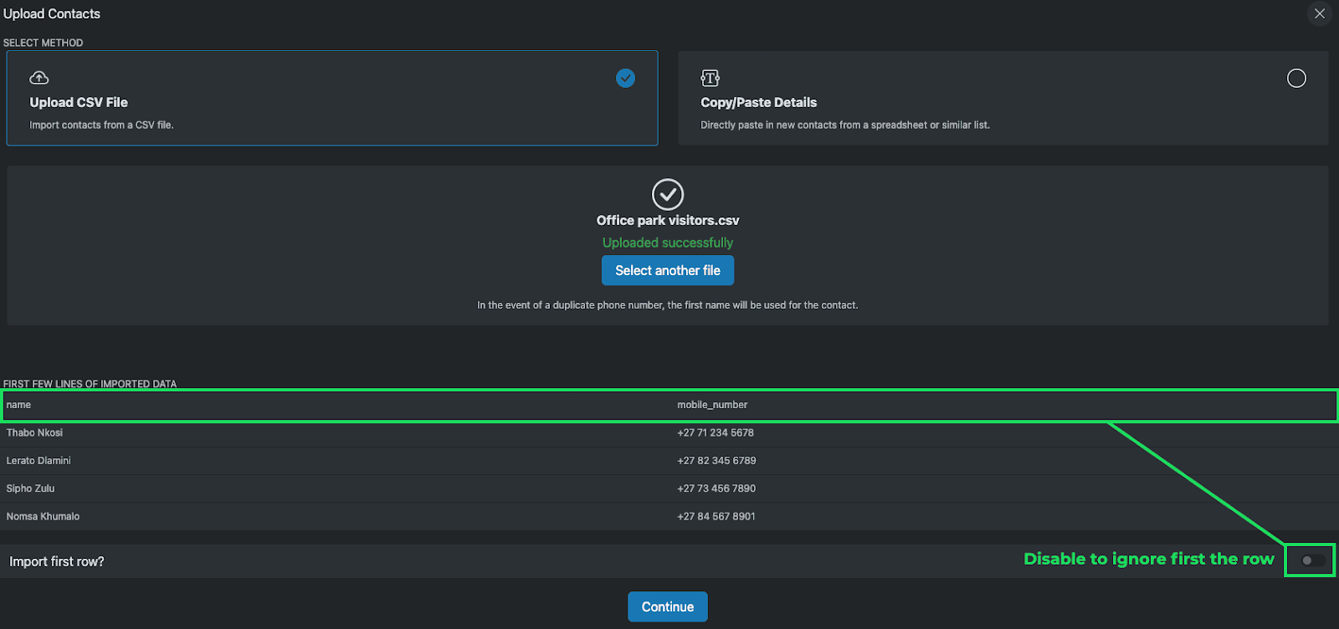
Task: Toggle the Import first row switch
Action: (x=1311, y=560)
